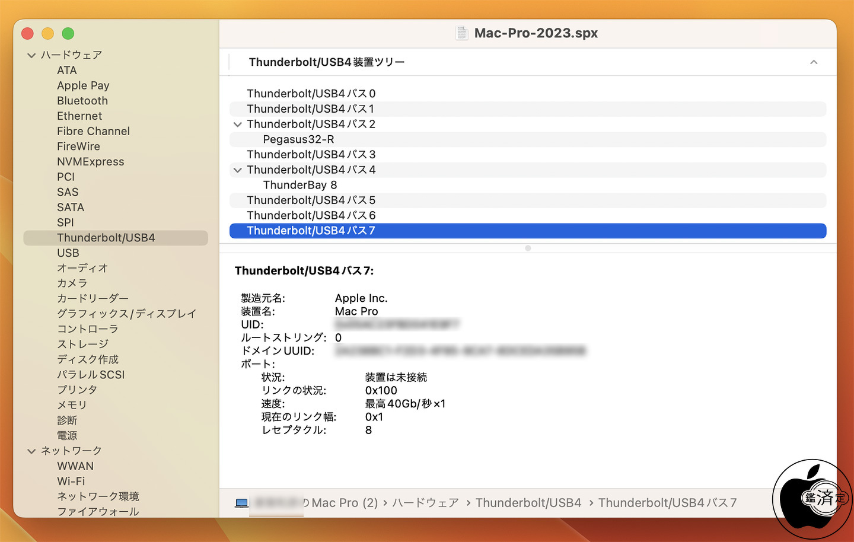Open グラフィックス/ディスプレイ in the sidebar
The width and height of the screenshot is (854, 542).
tap(126, 314)
